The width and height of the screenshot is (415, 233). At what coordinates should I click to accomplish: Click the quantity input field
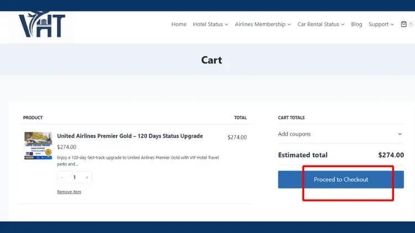point(74,178)
